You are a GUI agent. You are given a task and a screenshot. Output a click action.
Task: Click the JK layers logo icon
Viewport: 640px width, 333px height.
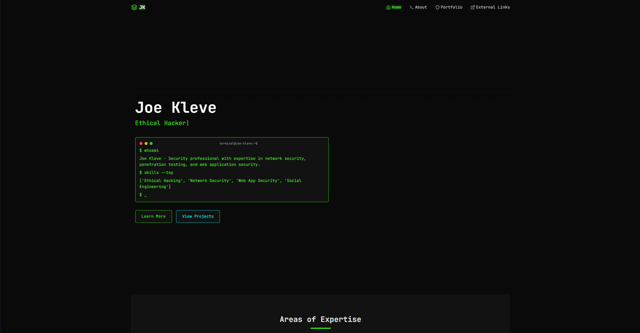(x=134, y=7)
